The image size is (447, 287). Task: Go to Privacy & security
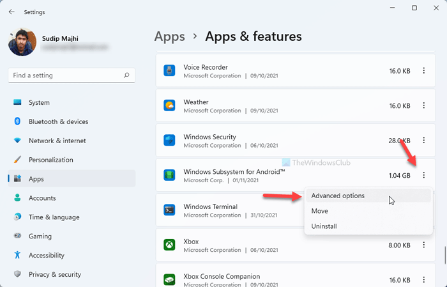tap(72, 274)
